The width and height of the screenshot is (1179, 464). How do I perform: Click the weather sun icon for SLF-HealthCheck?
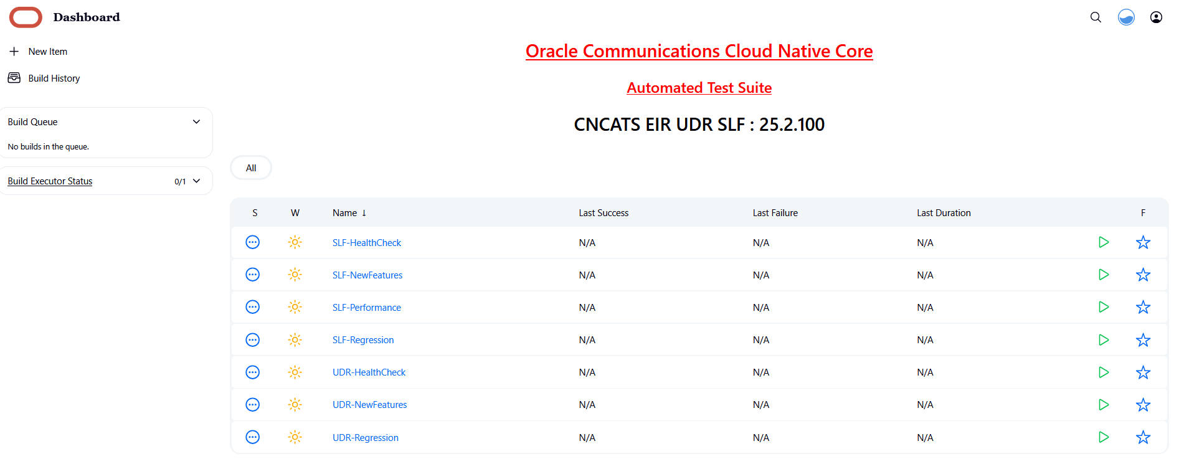coord(295,242)
